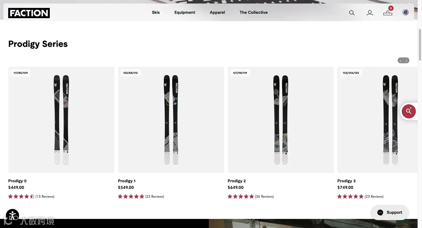Open the Skis menu

156,12
